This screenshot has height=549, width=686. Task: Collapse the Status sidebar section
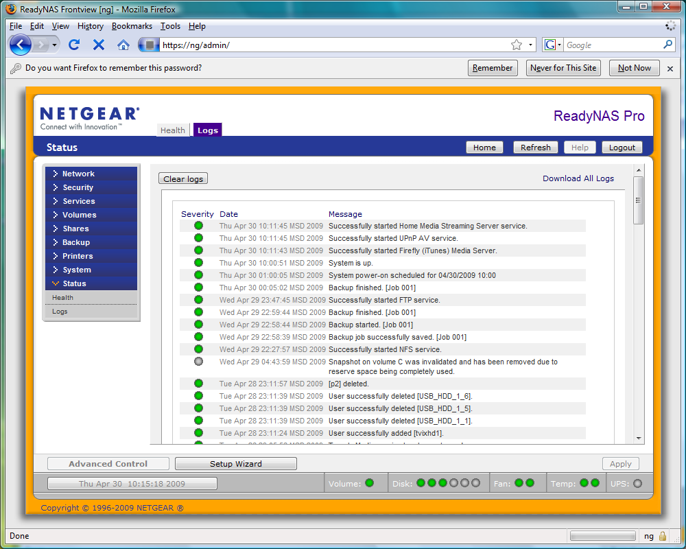91,283
